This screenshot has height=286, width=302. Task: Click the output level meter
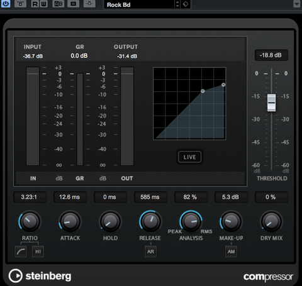pyautogui.click(x=127, y=116)
